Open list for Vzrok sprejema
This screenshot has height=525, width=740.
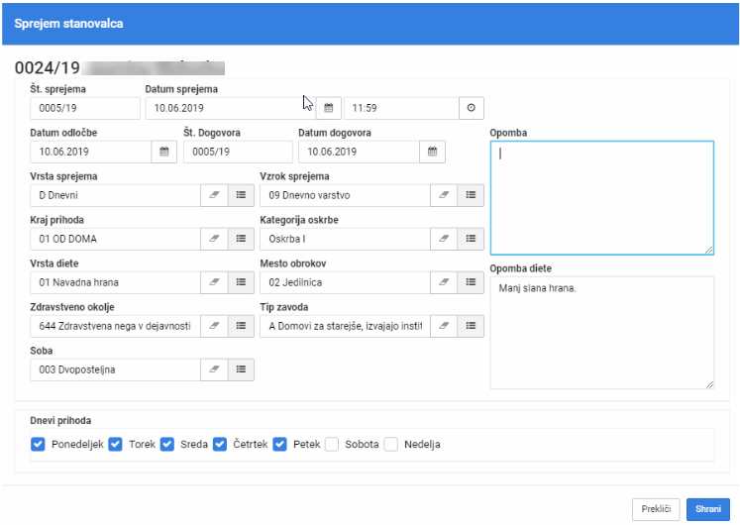(x=471, y=195)
